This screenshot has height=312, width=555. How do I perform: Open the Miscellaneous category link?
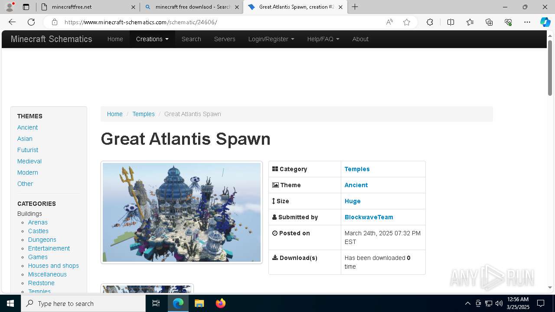[x=47, y=274]
